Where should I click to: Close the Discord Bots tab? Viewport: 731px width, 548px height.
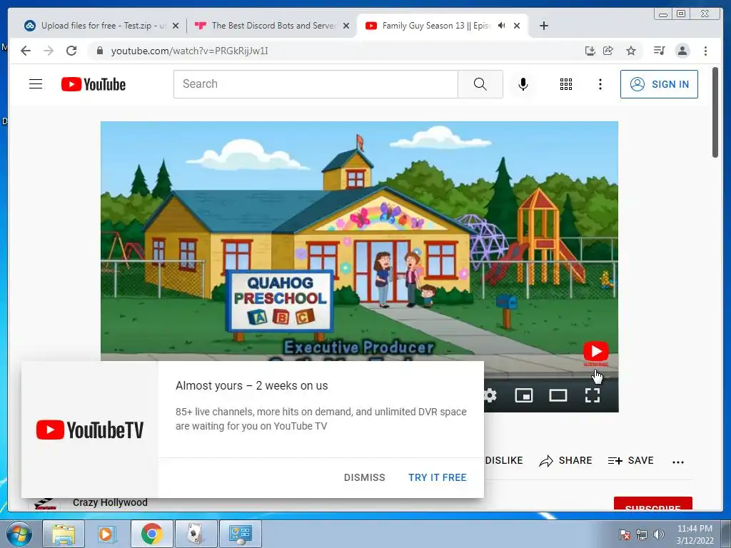[346, 26]
